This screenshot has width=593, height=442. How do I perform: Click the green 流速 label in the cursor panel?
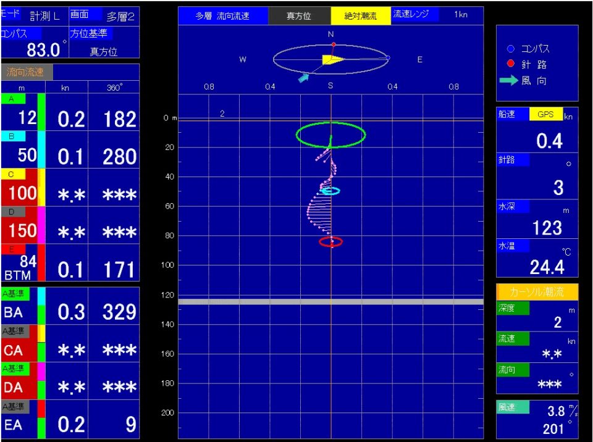click(x=513, y=339)
